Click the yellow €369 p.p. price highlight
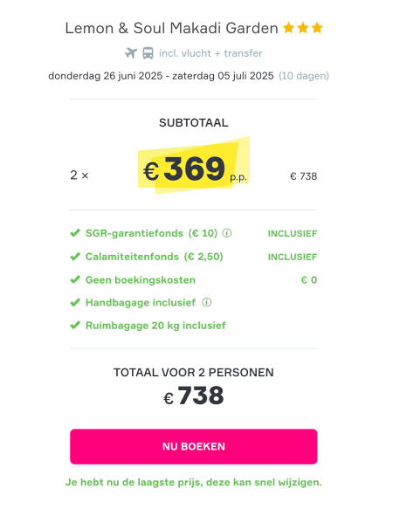Viewport: 393px width, 509px height. [x=194, y=166]
